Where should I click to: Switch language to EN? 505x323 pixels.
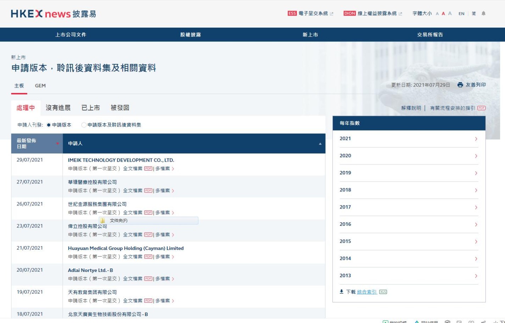(x=461, y=13)
